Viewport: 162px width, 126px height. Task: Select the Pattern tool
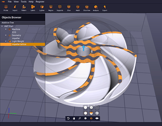24,8
